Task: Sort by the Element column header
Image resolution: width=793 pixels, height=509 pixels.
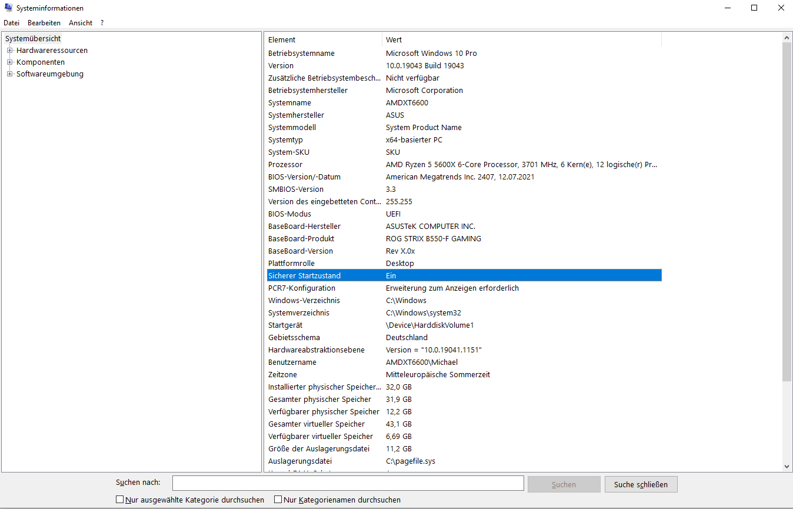Action: click(x=324, y=39)
